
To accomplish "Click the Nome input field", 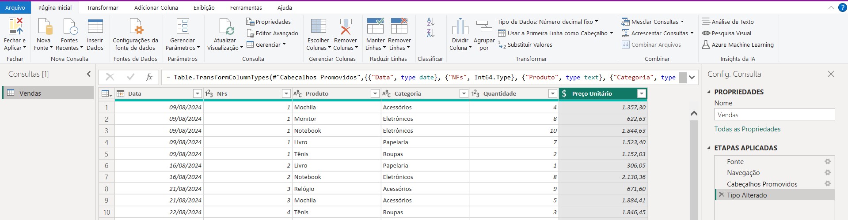I will pos(774,115).
